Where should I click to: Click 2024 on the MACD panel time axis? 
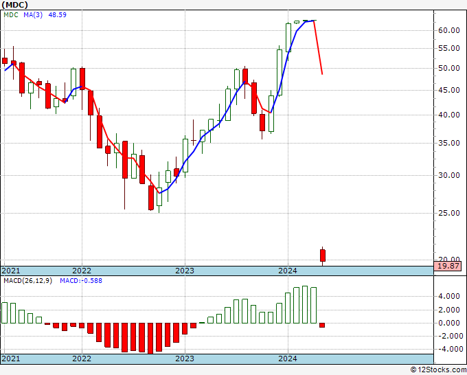click(288, 359)
